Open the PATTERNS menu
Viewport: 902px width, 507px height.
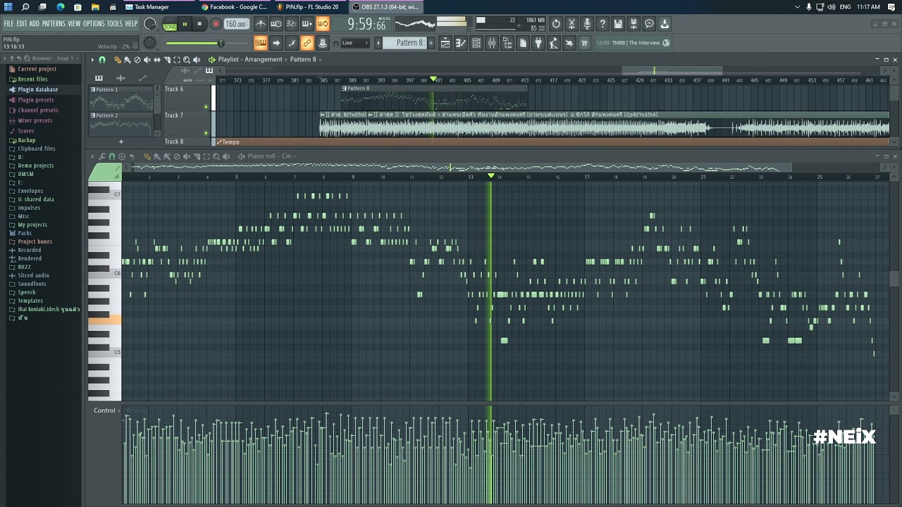(54, 24)
